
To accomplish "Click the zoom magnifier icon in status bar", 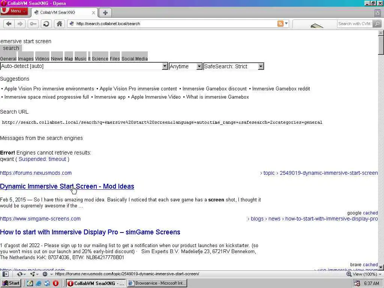I will 349,274.
